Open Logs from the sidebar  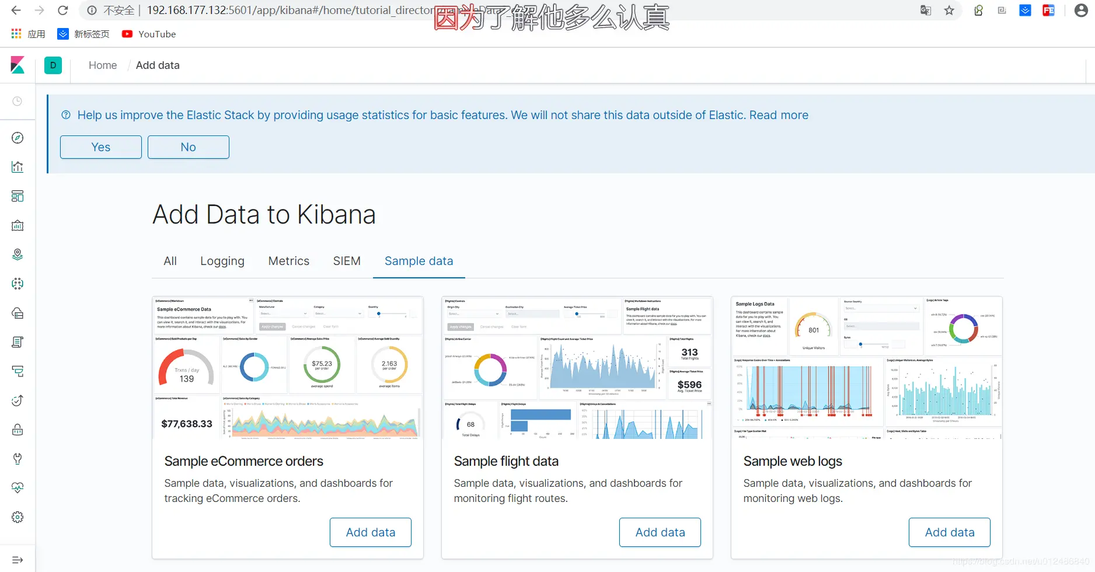pyautogui.click(x=18, y=342)
